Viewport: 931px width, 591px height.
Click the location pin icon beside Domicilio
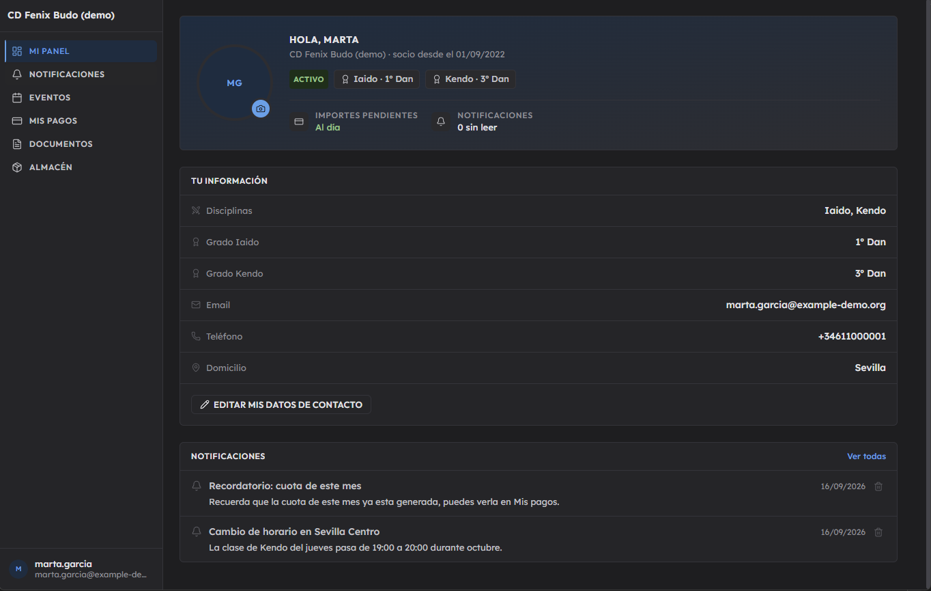tap(196, 368)
